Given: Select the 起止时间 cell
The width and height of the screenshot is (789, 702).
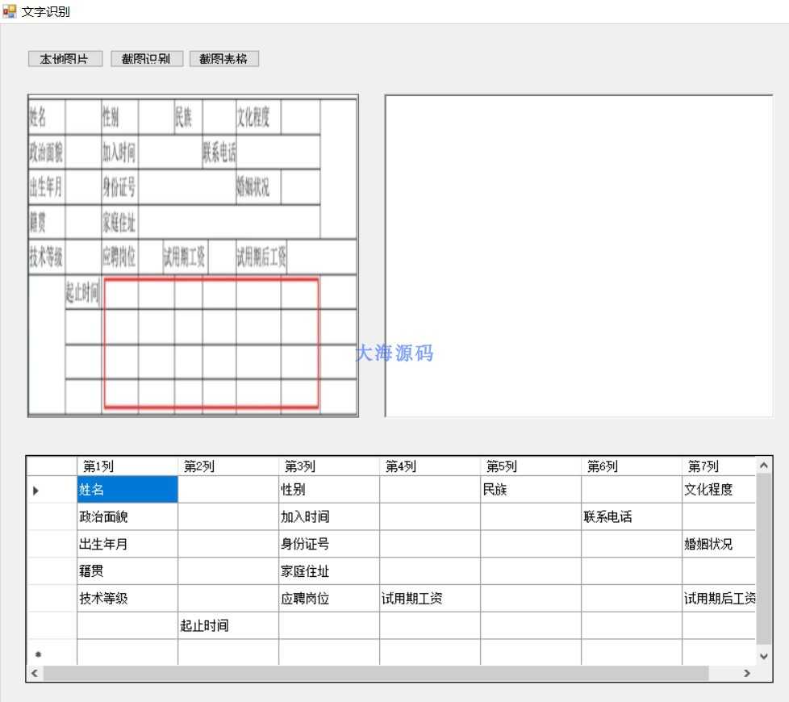Looking at the screenshot, I should coord(228,625).
